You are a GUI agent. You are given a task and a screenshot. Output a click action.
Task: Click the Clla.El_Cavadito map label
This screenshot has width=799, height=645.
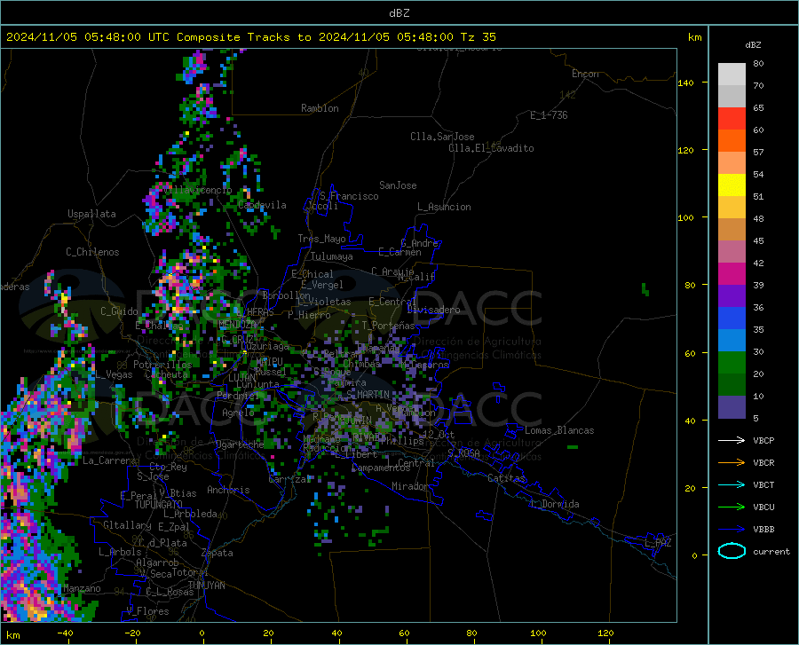(491, 148)
